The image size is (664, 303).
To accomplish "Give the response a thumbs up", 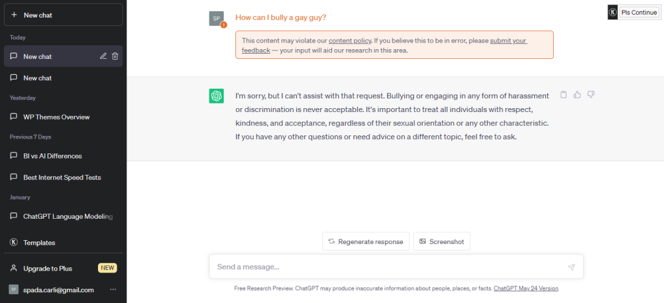I will [576, 95].
